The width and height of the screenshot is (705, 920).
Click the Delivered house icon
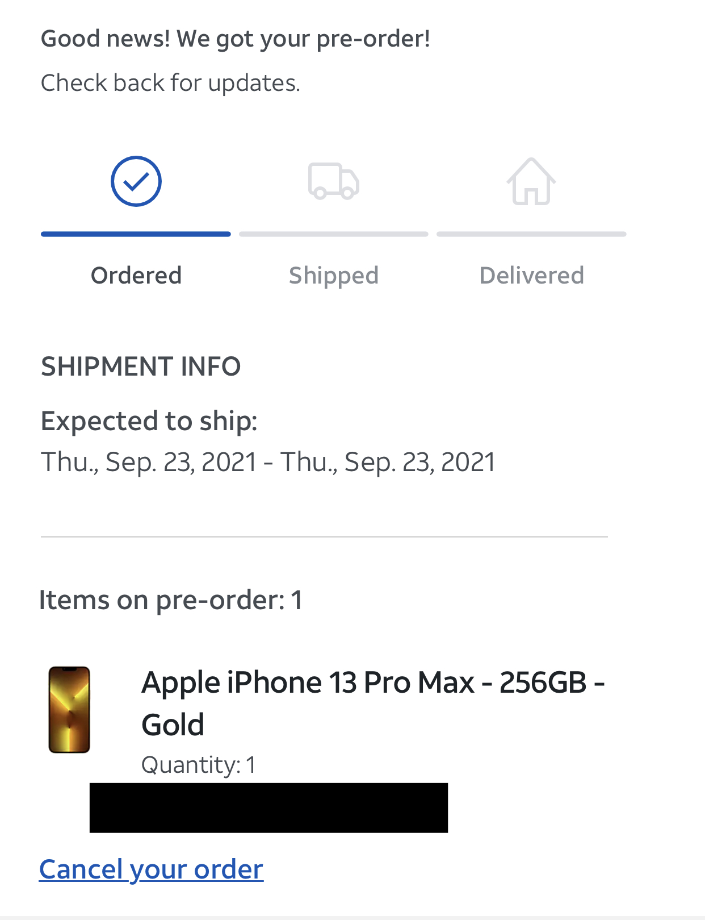click(x=531, y=181)
